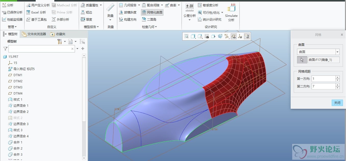This screenshot has width=346, height=161.
Task: Select 合并 2 in the model tree
Action: point(15,148)
